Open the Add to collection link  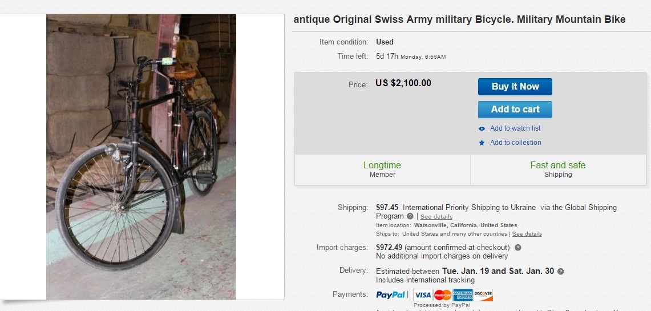515,143
